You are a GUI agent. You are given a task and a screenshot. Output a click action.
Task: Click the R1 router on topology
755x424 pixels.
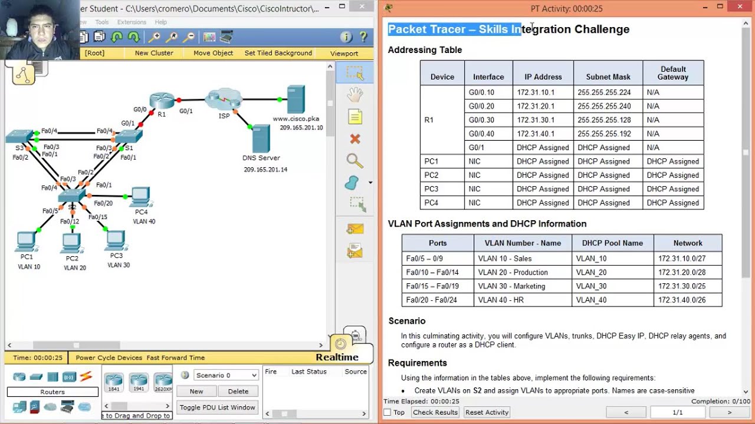161,100
